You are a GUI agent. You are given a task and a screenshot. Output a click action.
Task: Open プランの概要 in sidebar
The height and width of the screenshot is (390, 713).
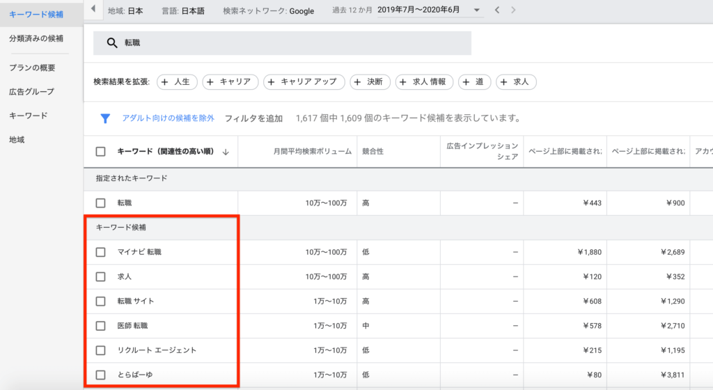32,68
